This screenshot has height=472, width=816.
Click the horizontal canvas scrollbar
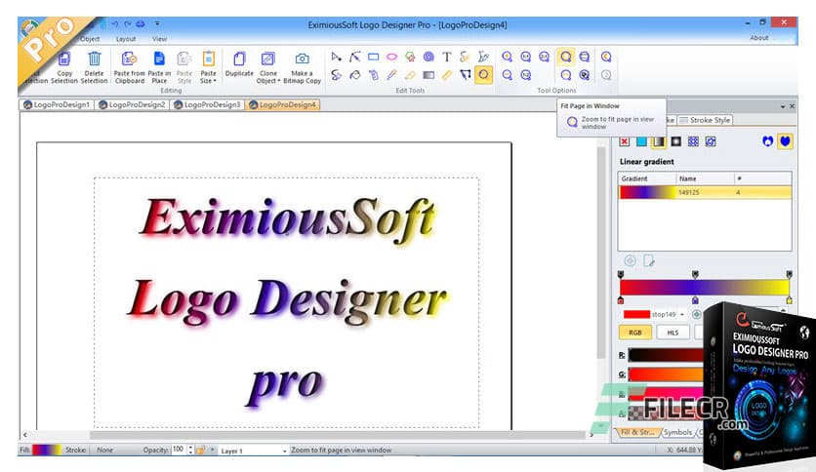337,435
